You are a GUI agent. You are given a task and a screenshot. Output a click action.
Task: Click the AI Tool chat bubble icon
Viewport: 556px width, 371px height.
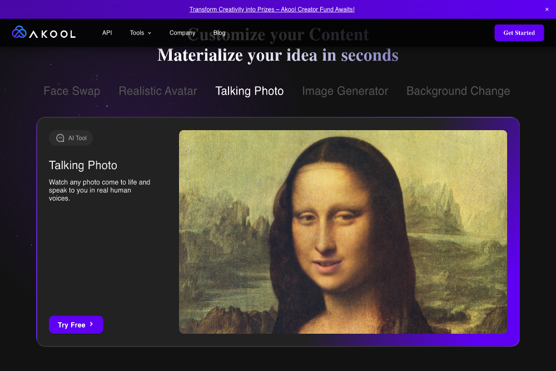[60, 138]
